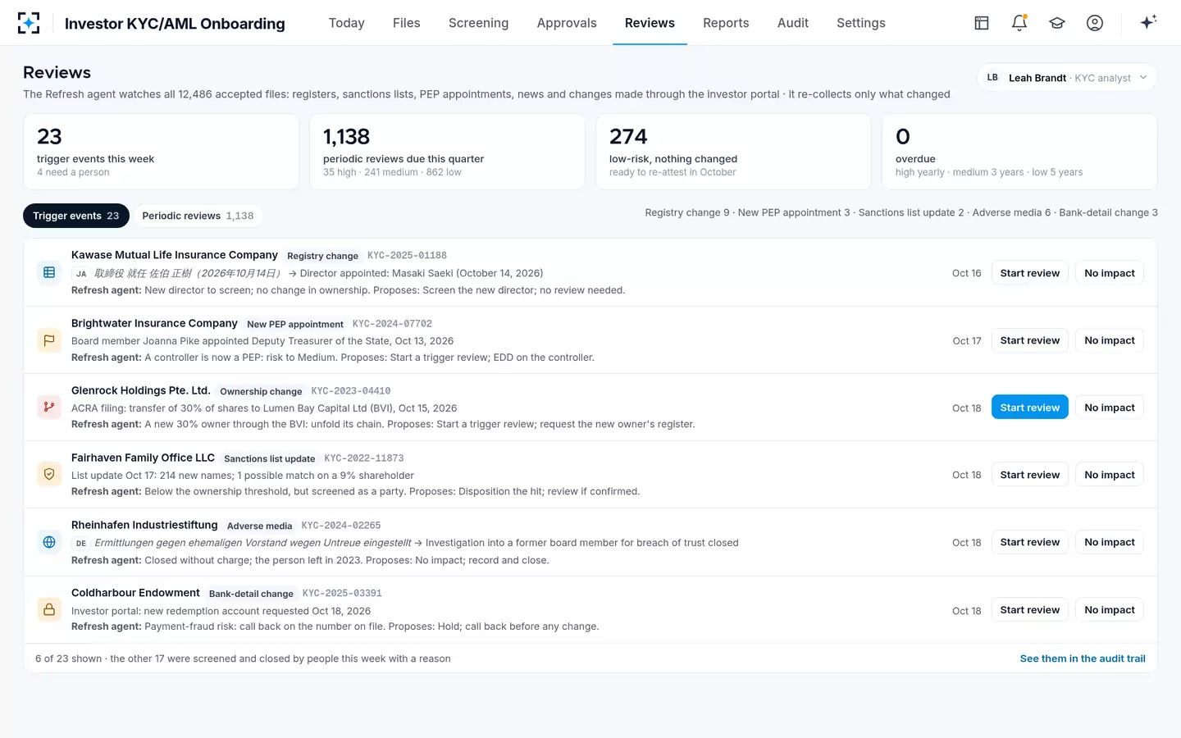Image resolution: width=1181 pixels, height=738 pixels.
Task: Start review for Kawase Mutual Life
Action: click(x=1029, y=273)
